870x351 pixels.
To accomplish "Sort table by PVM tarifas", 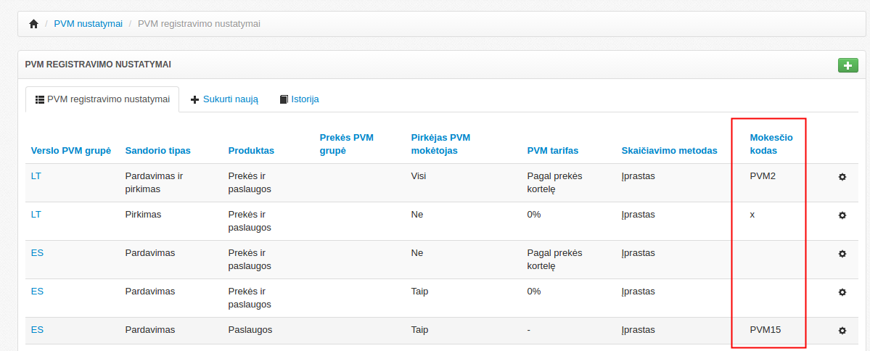I will point(552,151).
